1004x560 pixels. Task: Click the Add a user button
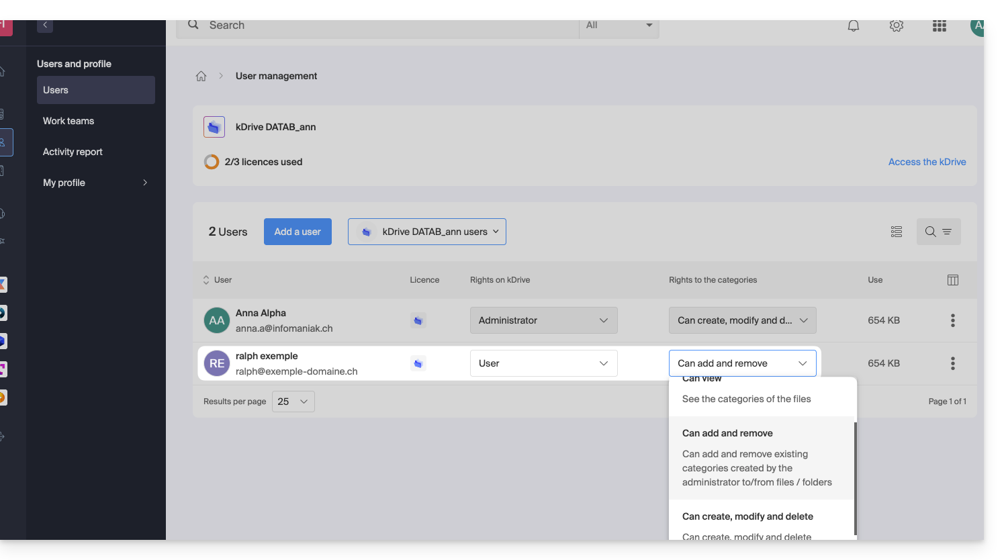click(x=298, y=232)
